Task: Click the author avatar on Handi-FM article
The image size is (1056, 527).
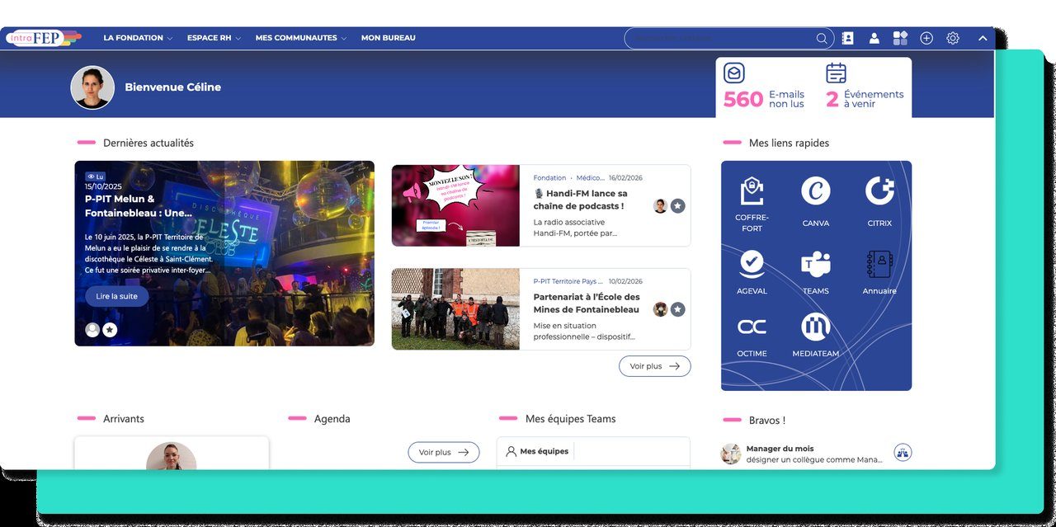Action: pos(660,205)
